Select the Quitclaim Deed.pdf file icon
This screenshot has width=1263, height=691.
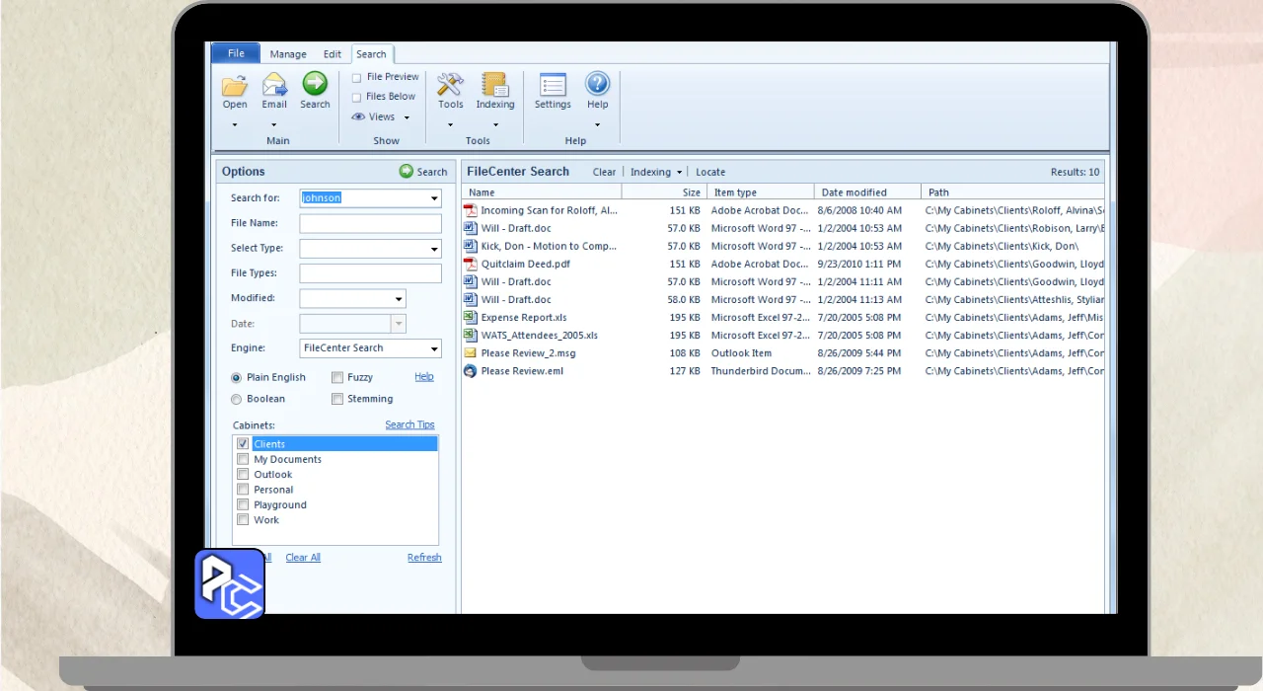pyautogui.click(x=471, y=265)
